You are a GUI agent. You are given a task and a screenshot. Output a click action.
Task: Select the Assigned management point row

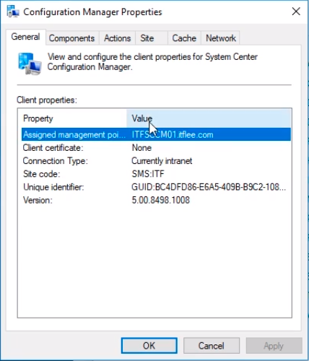(x=156, y=134)
